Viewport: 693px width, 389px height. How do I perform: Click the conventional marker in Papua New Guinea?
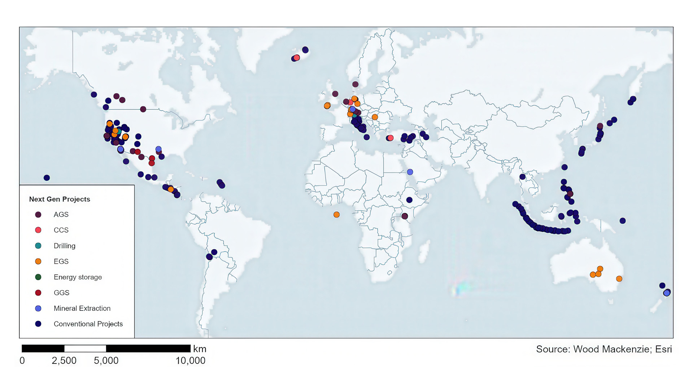click(x=623, y=221)
